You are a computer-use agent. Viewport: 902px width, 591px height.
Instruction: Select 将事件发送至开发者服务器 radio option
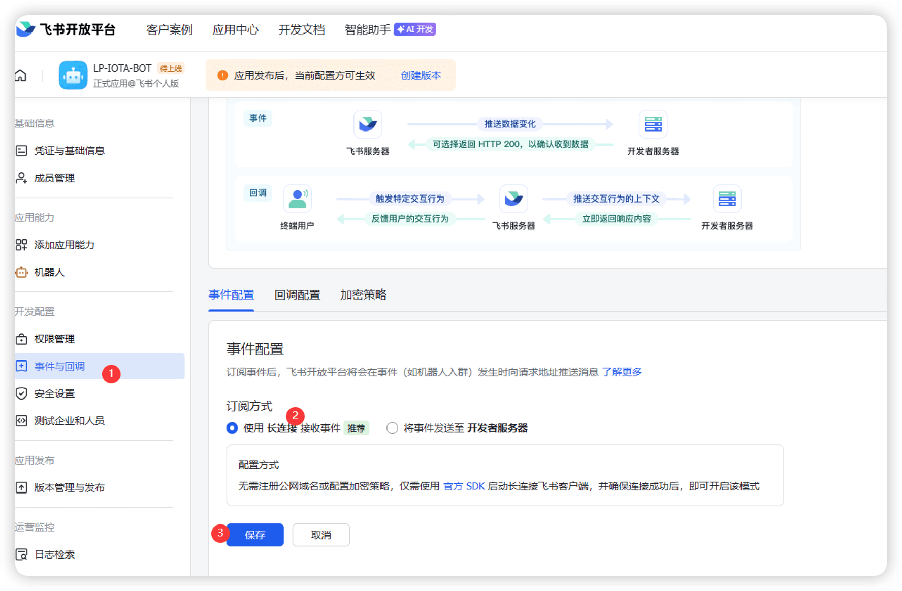[x=392, y=428]
